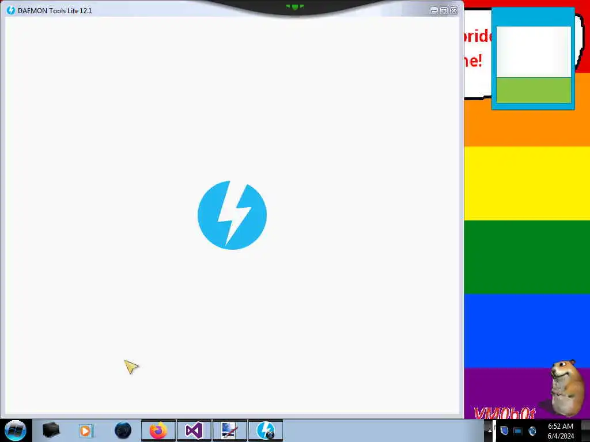Click DAEMON Tools taskbar button
The height and width of the screenshot is (442, 590).
click(x=265, y=430)
